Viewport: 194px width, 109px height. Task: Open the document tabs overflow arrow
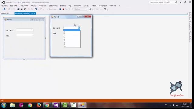187,13
